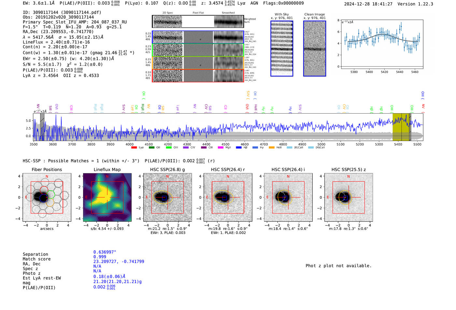Click the Lyα red legend swatch
Image resolution: width=456 pixels, height=310 pixels.
[x=134, y=148]
